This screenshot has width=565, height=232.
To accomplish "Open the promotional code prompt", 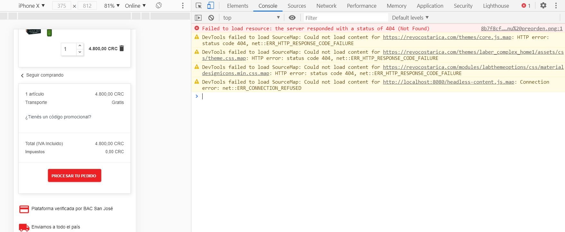I will point(58,117).
